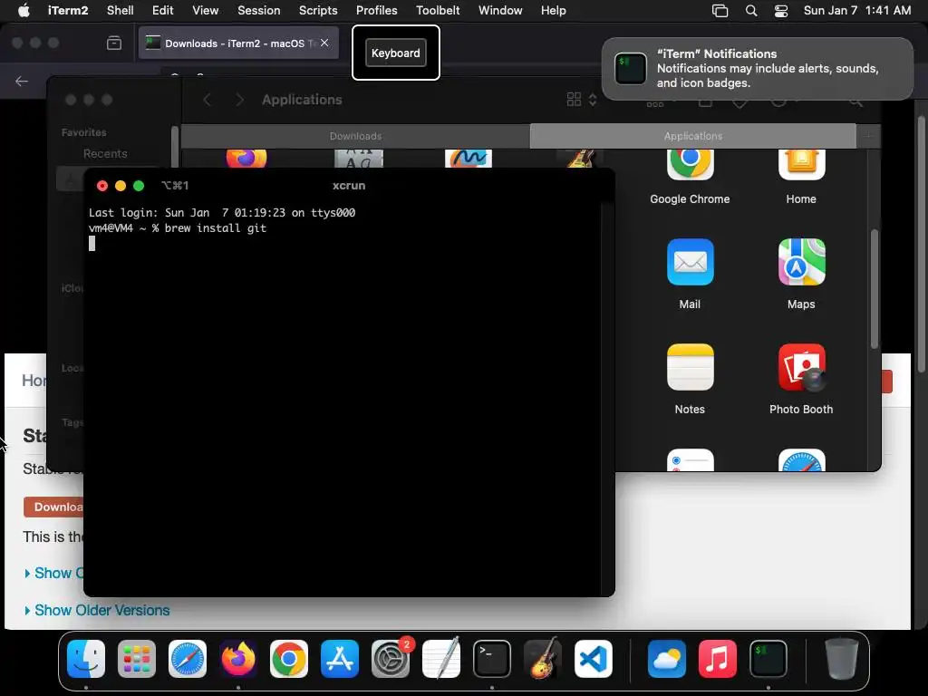Open App Store from the Dock
This screenshot has height=696, width=928.
[x=340, y=659]
